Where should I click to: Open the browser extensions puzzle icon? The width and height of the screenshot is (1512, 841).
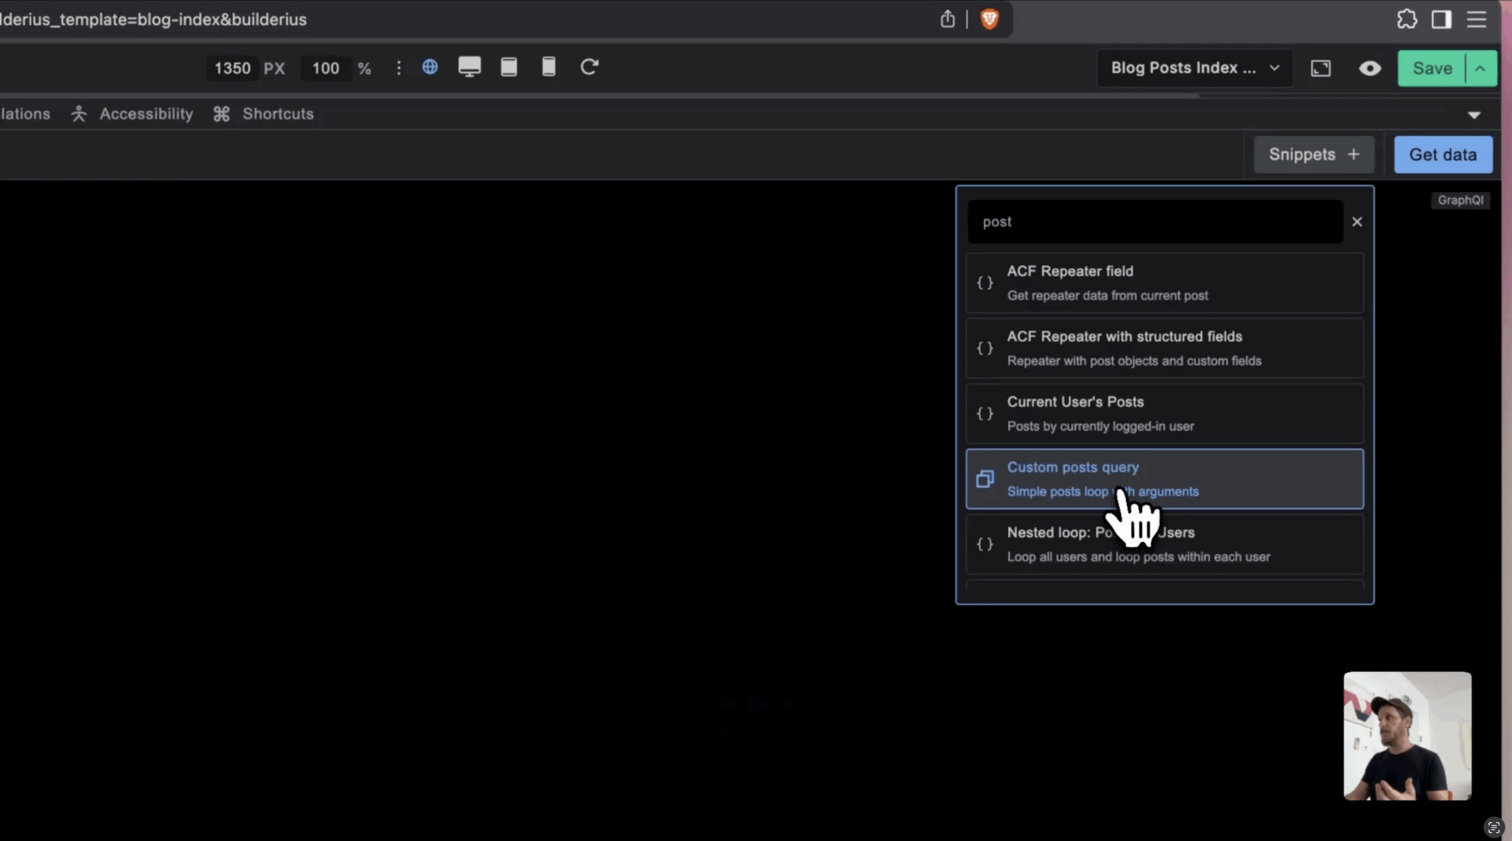(x=1407, y=19)
